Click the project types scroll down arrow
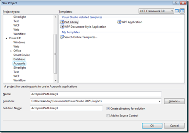This screenshot has height=133, width=189. 55,81
